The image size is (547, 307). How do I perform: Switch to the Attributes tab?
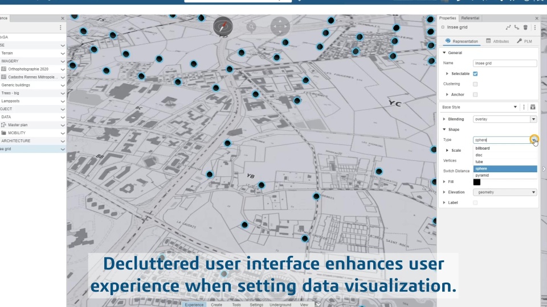pos(497,41)
